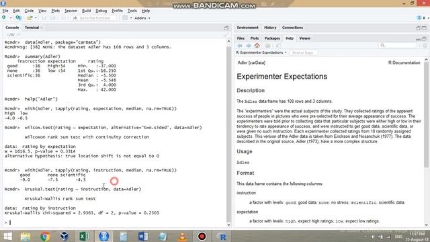Open the Tools menu
This screenshot has width=430, height=242.
click(x=132, y=11)
